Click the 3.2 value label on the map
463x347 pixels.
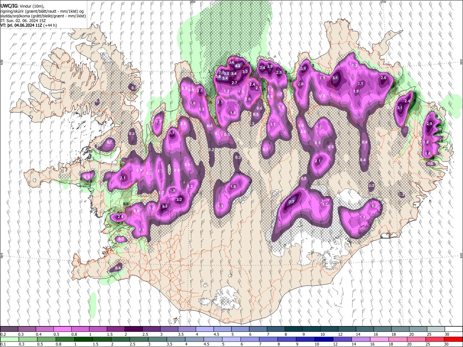point(179,200)
